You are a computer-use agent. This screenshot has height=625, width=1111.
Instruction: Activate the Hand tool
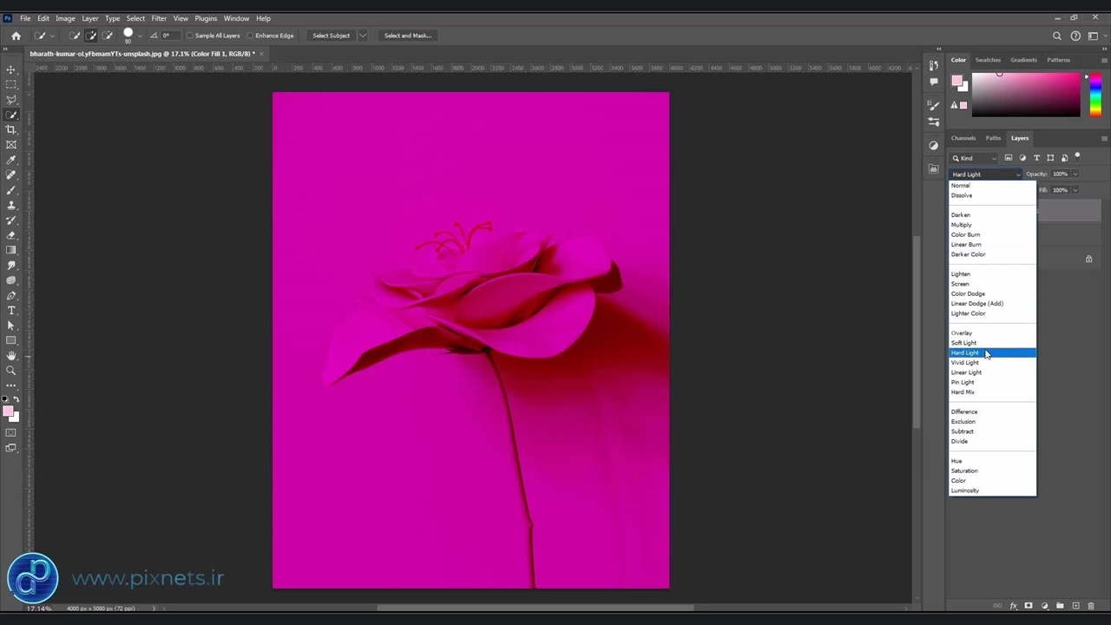click(x=11, y=356)
